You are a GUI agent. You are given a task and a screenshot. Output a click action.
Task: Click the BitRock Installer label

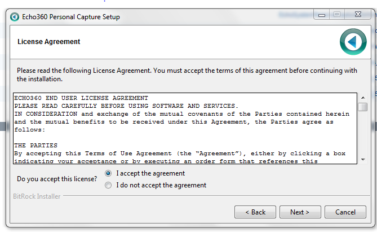pos(37,196)
